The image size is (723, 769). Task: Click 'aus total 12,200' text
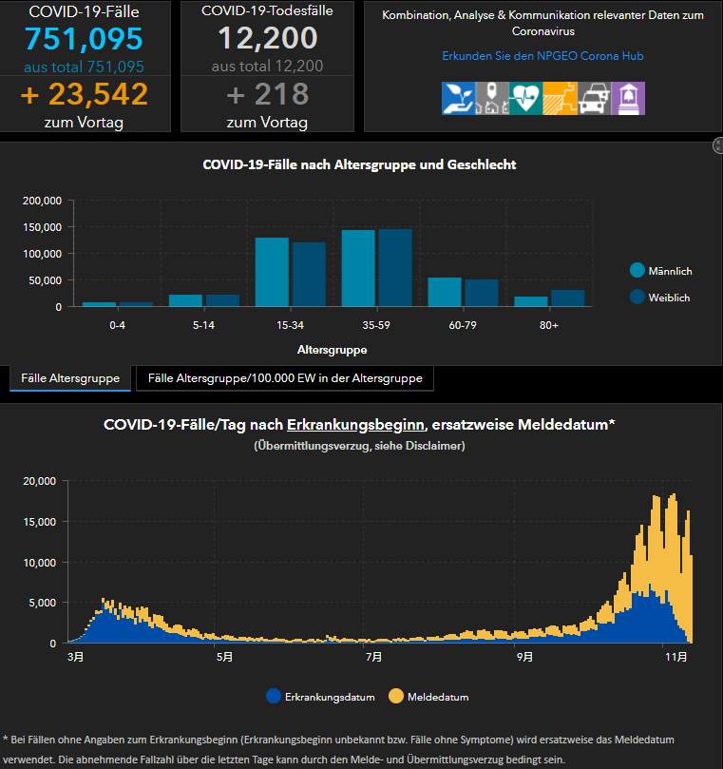point(267,67)
